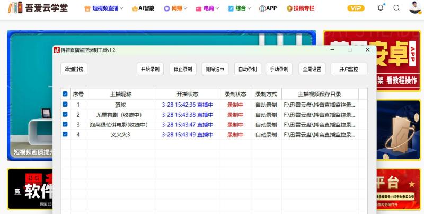Click the 添加链接 button

pyautogui.click(x=74, y=69)
